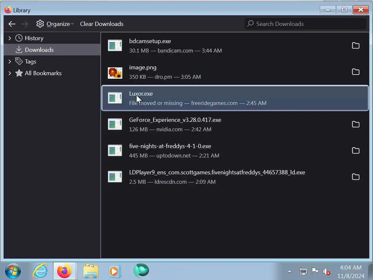The width and height of the screenshot is (373, 280).
Task: Click the forward arrow navigation button
Action: pos(25,24)
